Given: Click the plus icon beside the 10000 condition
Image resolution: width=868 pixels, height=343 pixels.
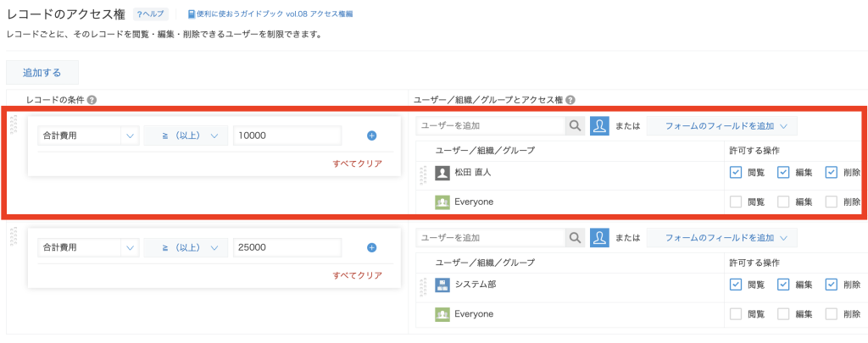Looking at the screenshot, I should [371, 136].
